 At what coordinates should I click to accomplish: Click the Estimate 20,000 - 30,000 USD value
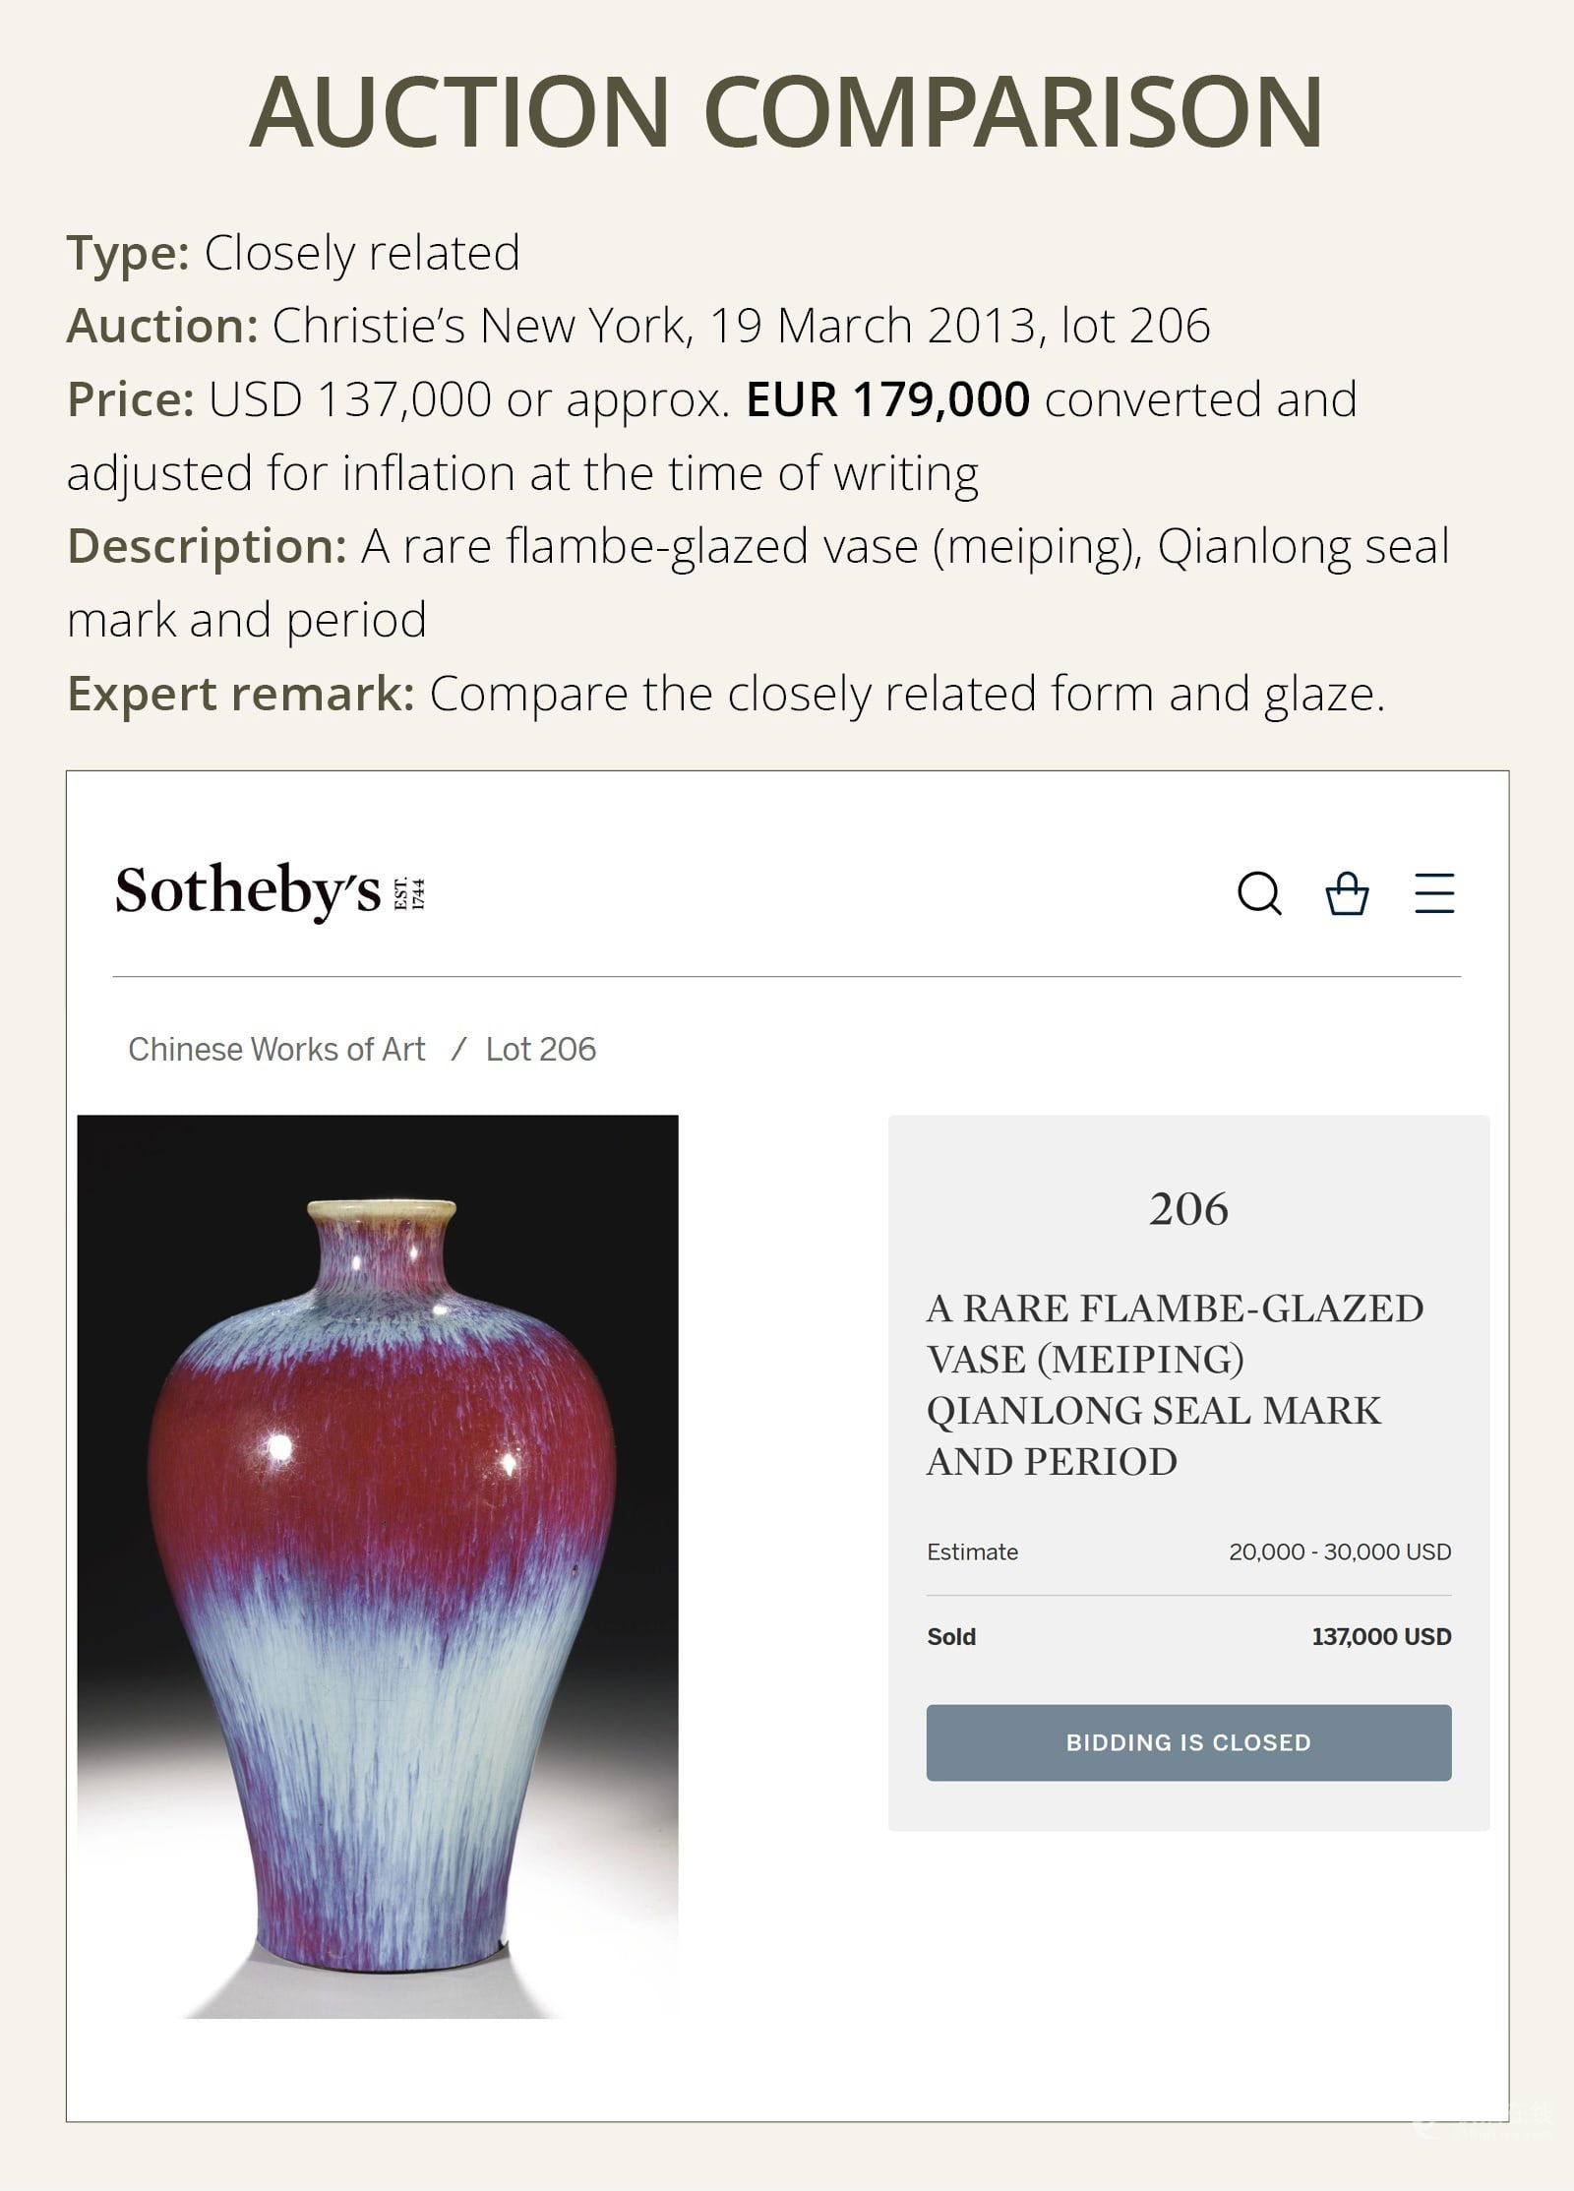point(1340,1552)
